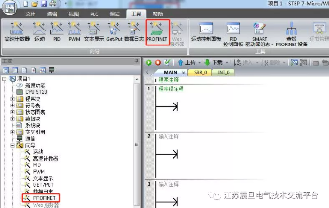Open the 运动控制面板 tool
Screen dimensions: 329x208
point(206,32)
